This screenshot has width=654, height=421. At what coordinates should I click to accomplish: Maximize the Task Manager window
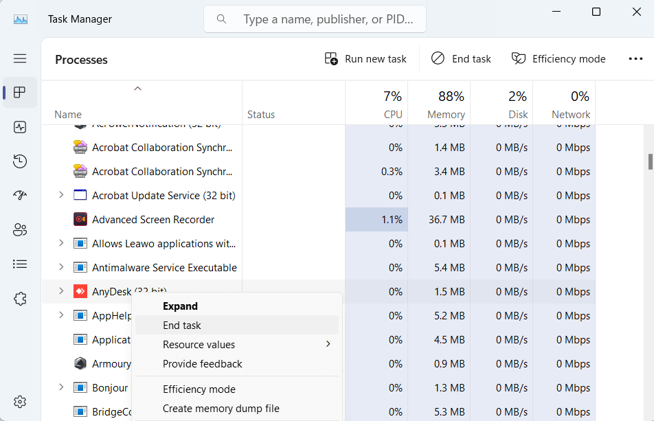pos(596,12)
